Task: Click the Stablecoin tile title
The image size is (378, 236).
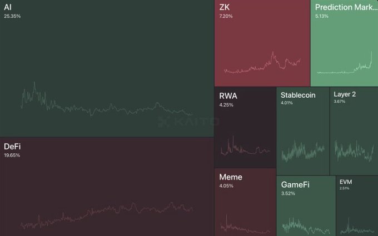Action: (298, 95)
